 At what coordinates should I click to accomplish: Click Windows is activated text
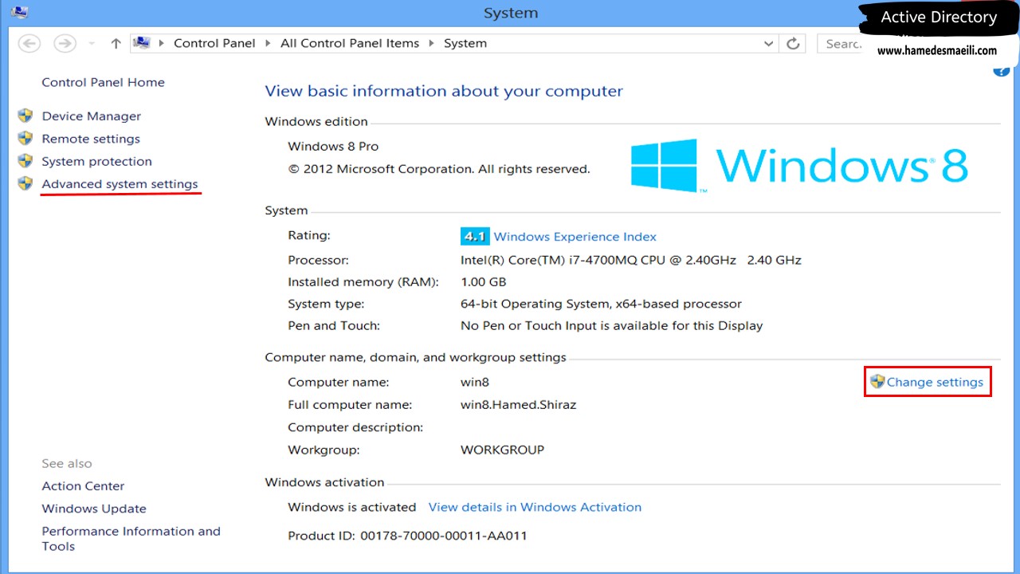[351, 507]
